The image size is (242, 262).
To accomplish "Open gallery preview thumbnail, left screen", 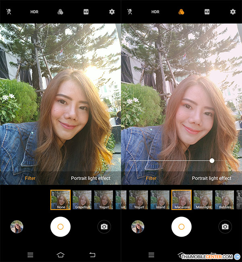I will coord(17,227).
